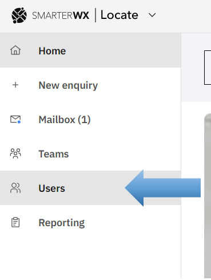Click the Reporting clipboard icon

click(15, 222)
